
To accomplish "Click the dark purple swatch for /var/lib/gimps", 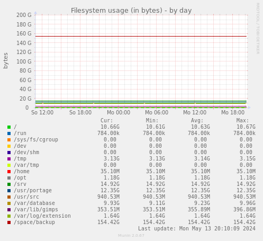I will click(9, 210).
